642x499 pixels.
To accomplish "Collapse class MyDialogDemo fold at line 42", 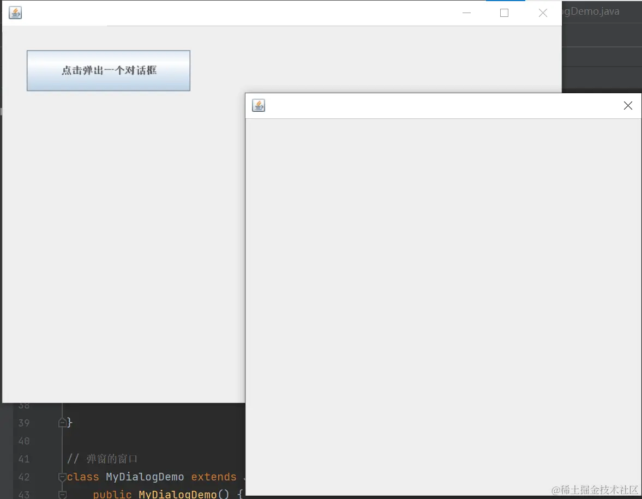I will pyautogui.click(x=62, y=477).
